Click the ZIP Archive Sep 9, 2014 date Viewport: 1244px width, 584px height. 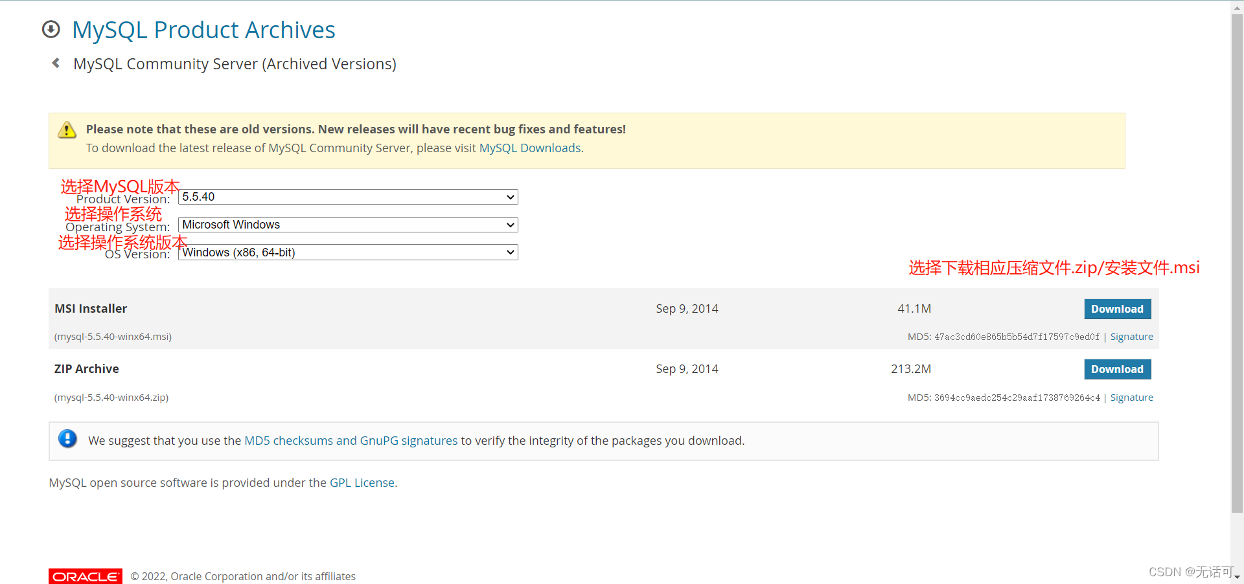(687, 369)
